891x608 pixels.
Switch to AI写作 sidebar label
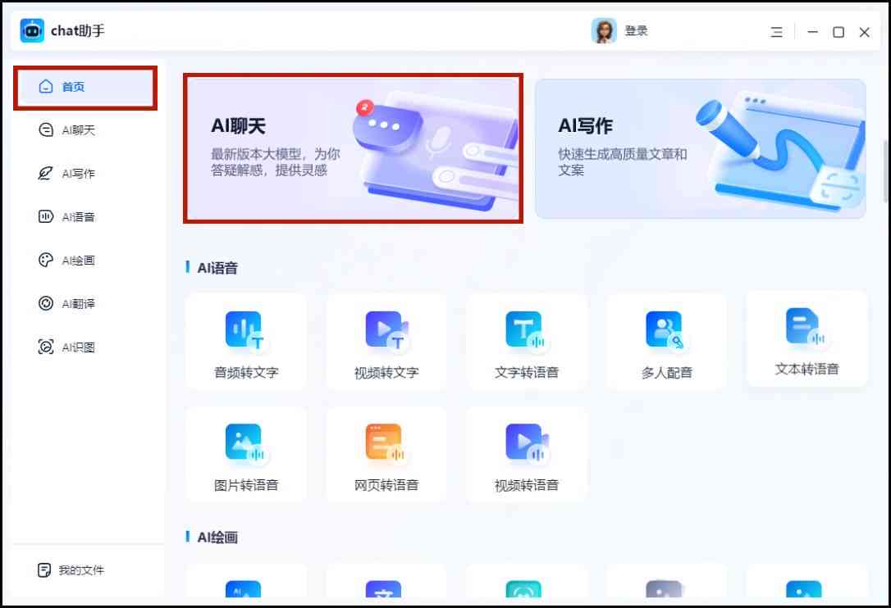click(x=79, y=173)
